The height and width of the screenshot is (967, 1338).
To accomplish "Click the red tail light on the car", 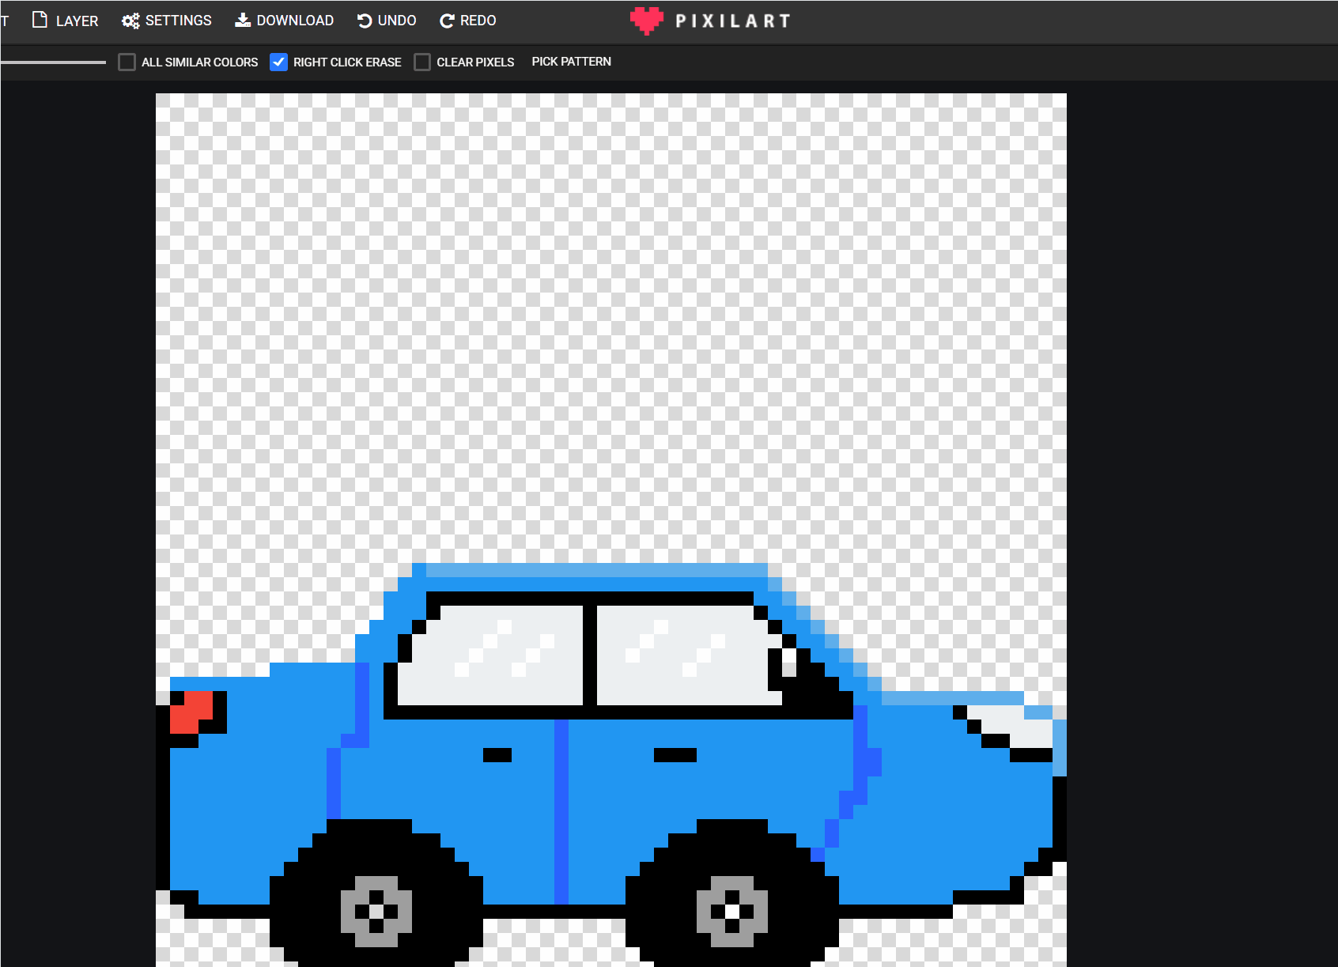I will coord(191,712).
